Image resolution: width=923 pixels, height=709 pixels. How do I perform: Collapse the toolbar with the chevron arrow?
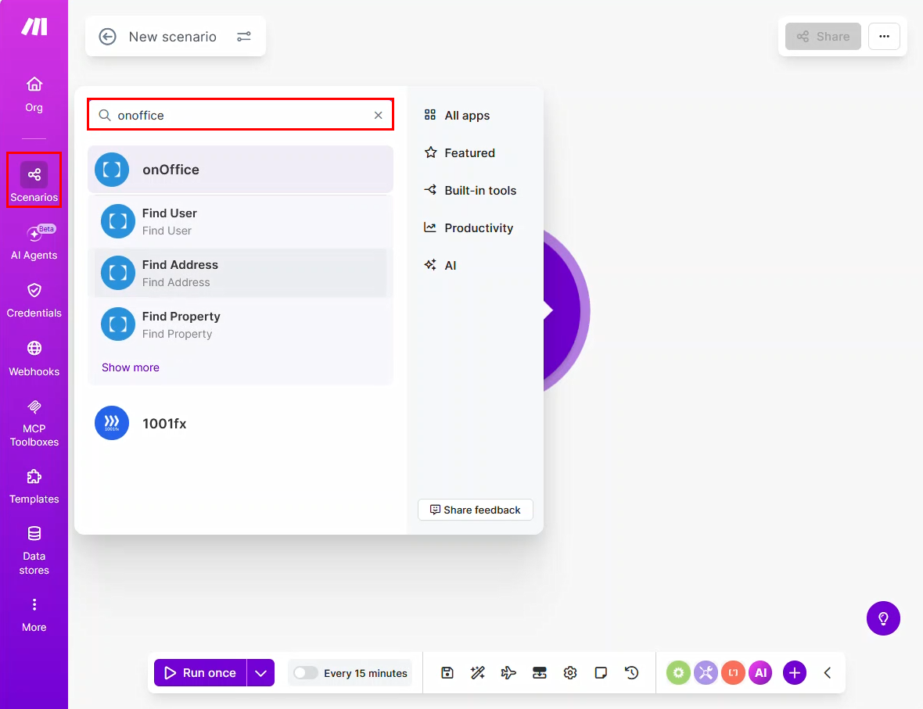coord(827,672)
